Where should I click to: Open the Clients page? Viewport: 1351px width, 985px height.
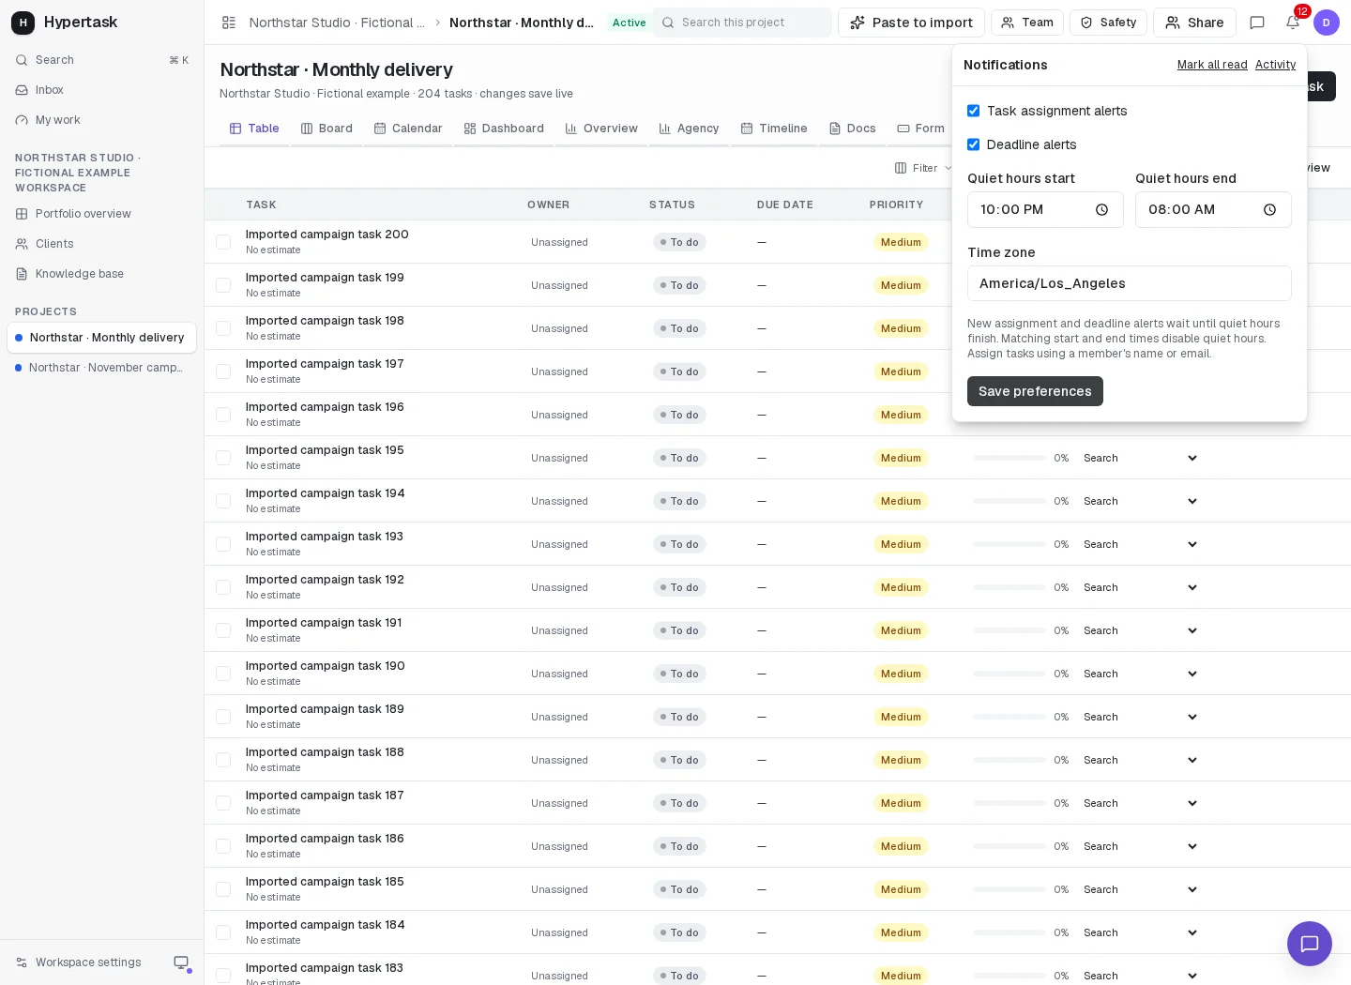point(101,244)
